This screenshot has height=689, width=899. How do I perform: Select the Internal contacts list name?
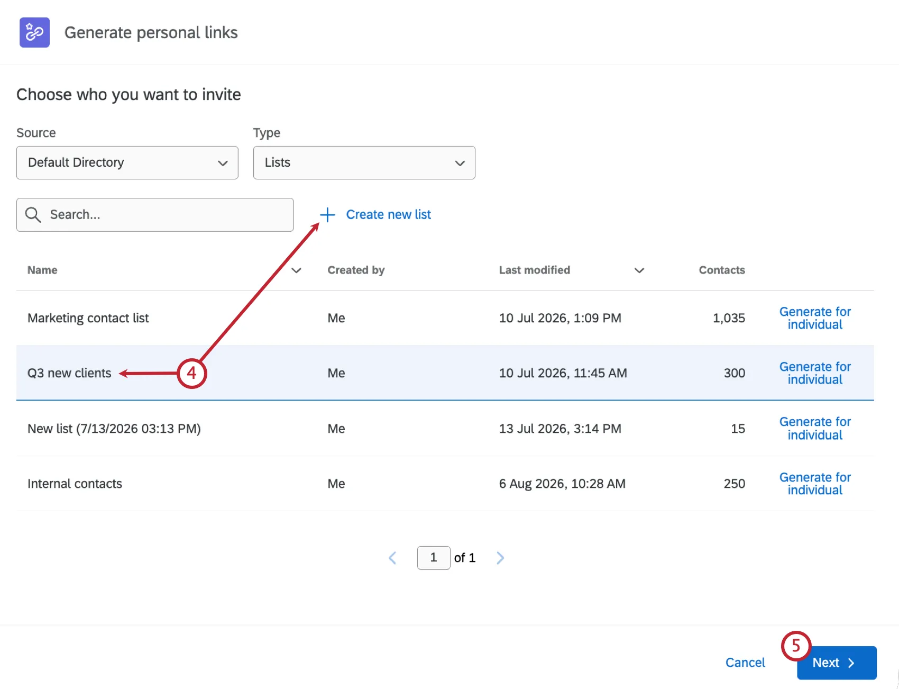pos(75,484)
